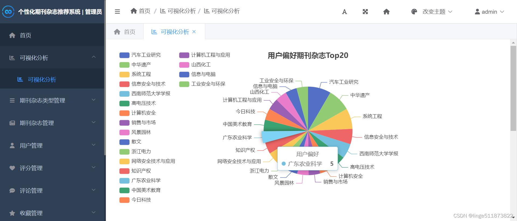Click the 知识产权 legend color swatch
517x221 pixels.
point(124,171)
